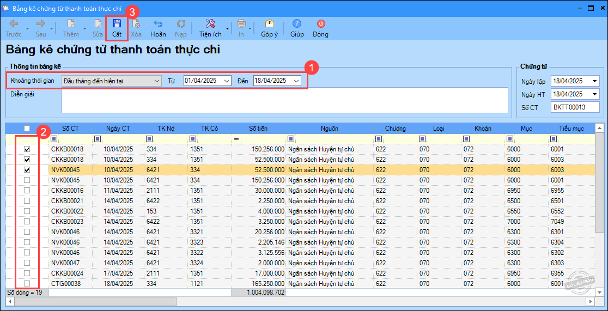This screenshot has height=311, width=608.
Task: Tick checkbox for CKKB00022 row
Action: point(27,211)
